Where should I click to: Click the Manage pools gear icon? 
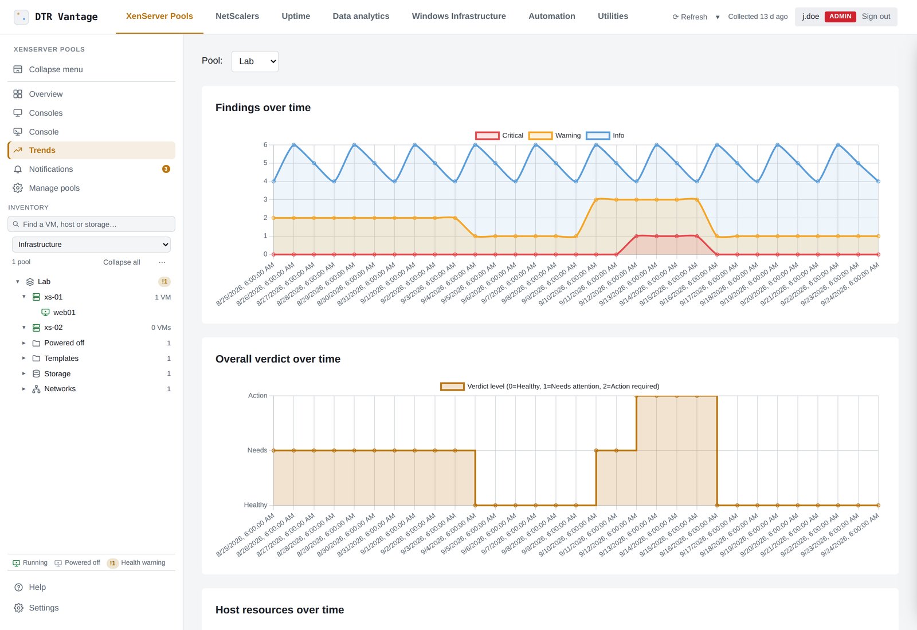(x=18, y=188)
